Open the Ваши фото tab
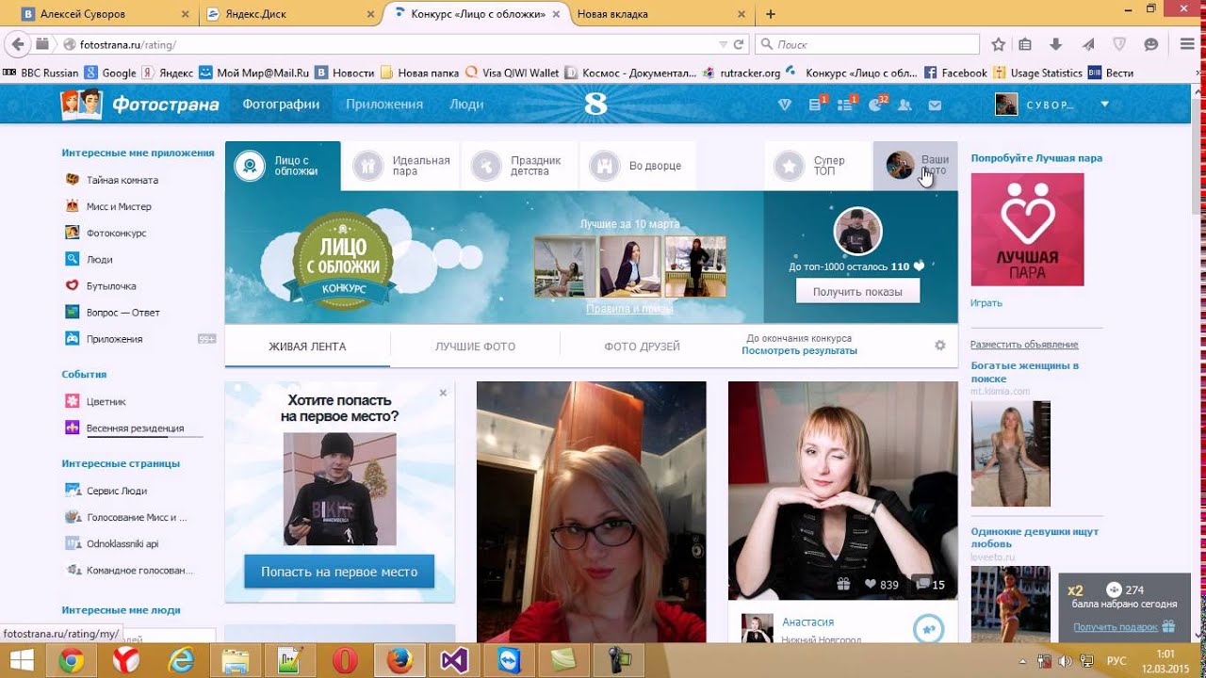1206x678 pixels. tap(916, 167)
